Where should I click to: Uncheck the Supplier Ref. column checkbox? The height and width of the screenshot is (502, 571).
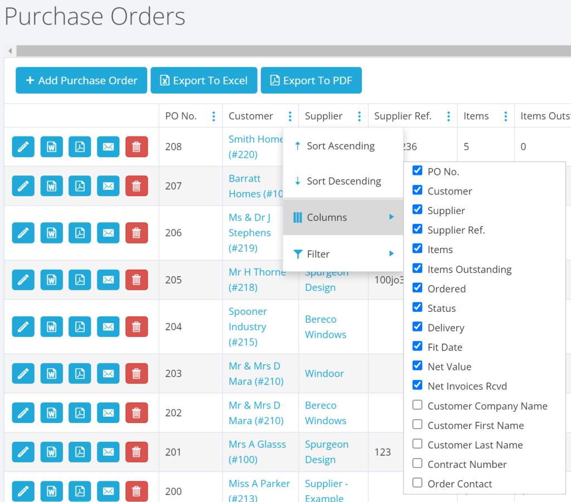point(417,229)
